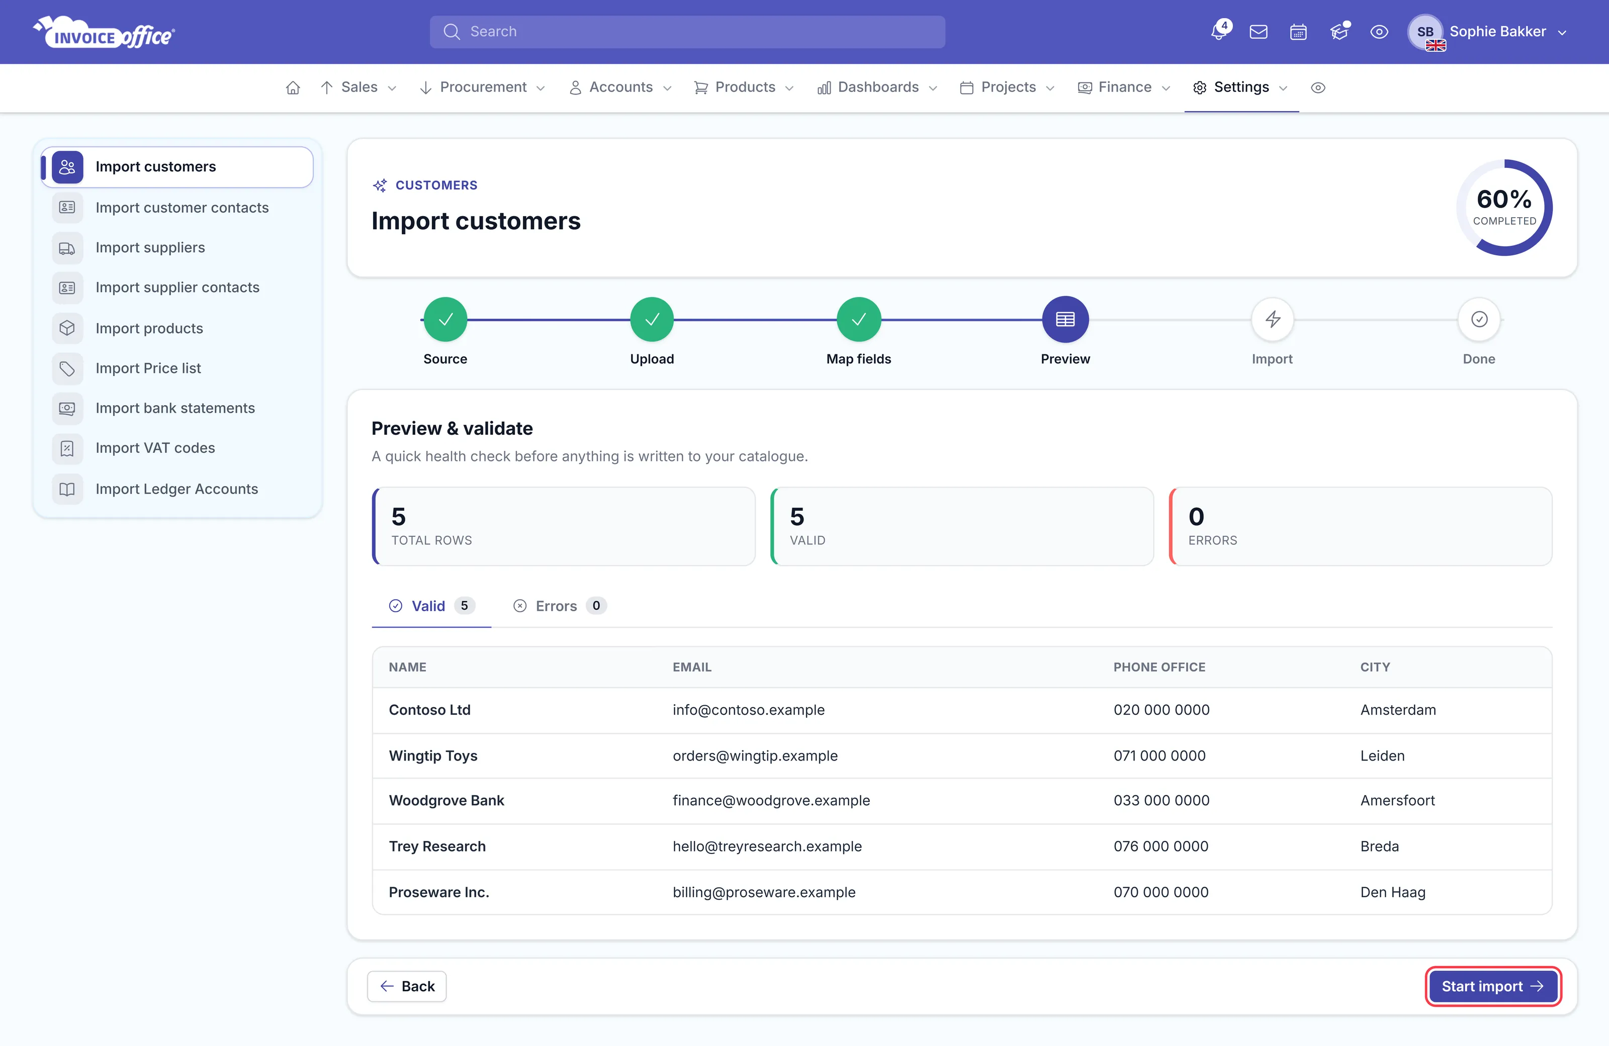This screenshot has width=1609, height=1046.
Task: Click the Import Ledger Accounts book icon
Action: tap(67, 489)
